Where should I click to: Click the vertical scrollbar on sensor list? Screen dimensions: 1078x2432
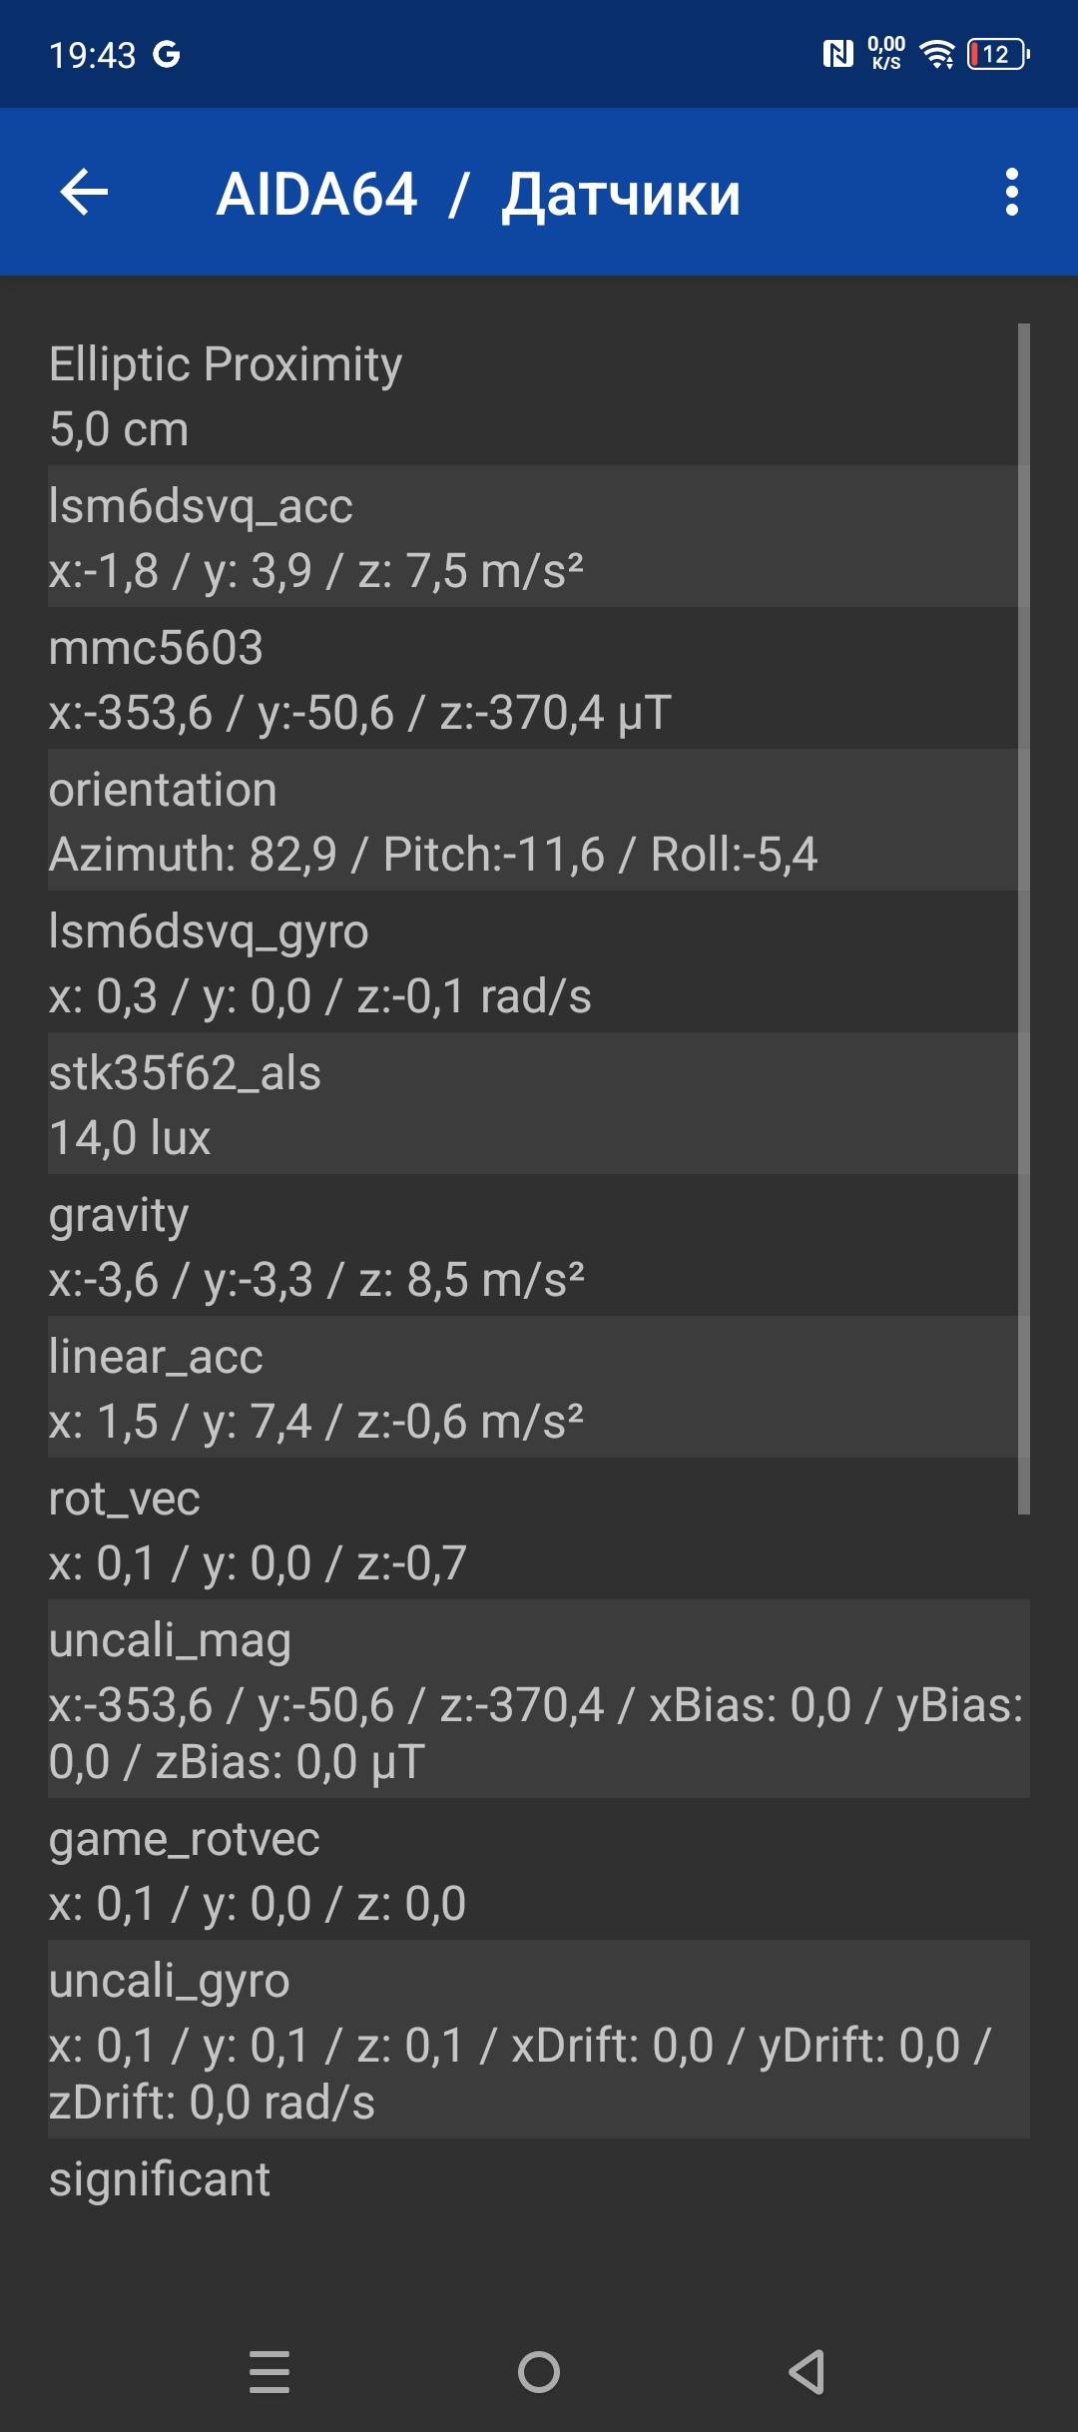click(x=1023, y=918)
